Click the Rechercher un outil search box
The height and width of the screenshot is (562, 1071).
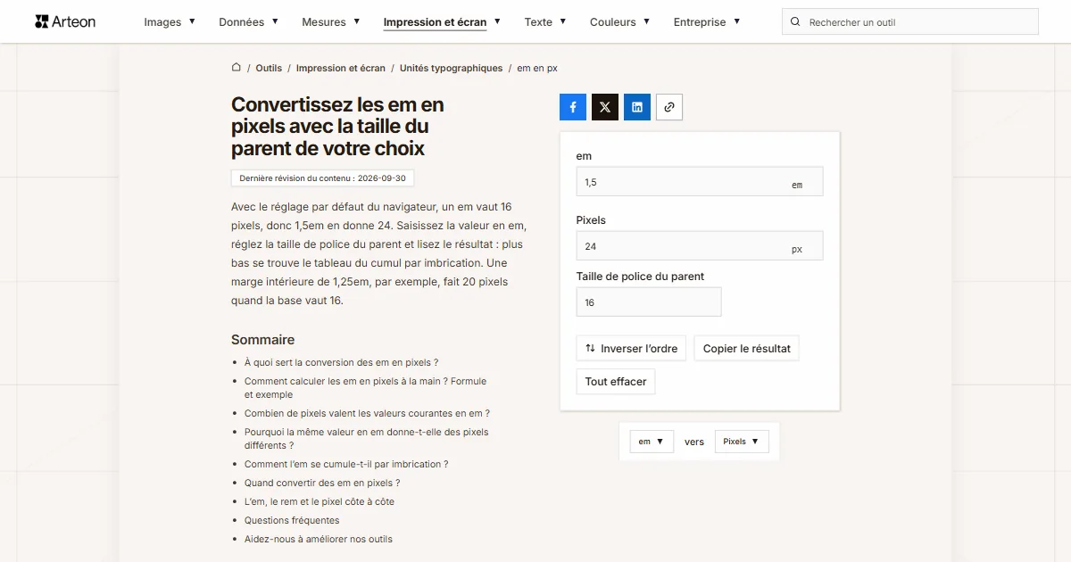coord(910,22)
